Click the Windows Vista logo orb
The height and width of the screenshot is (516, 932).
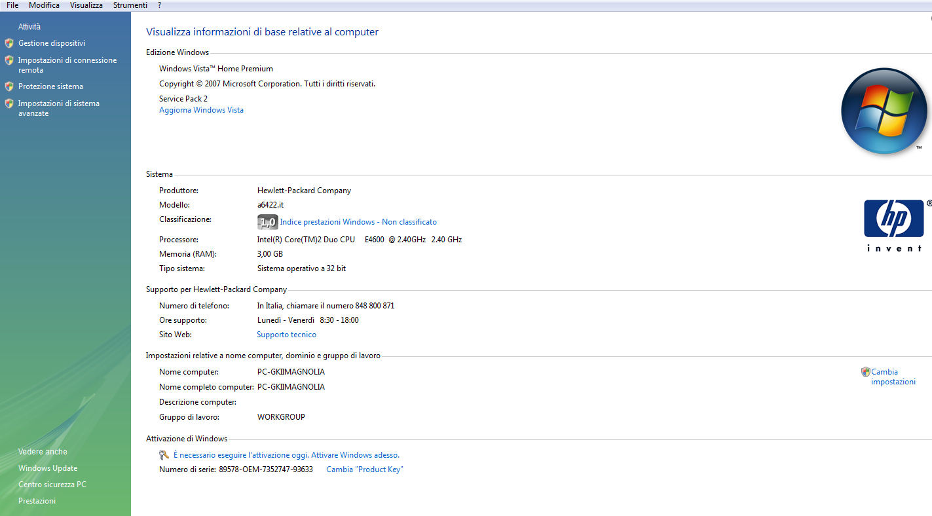[x=884, y=111]
